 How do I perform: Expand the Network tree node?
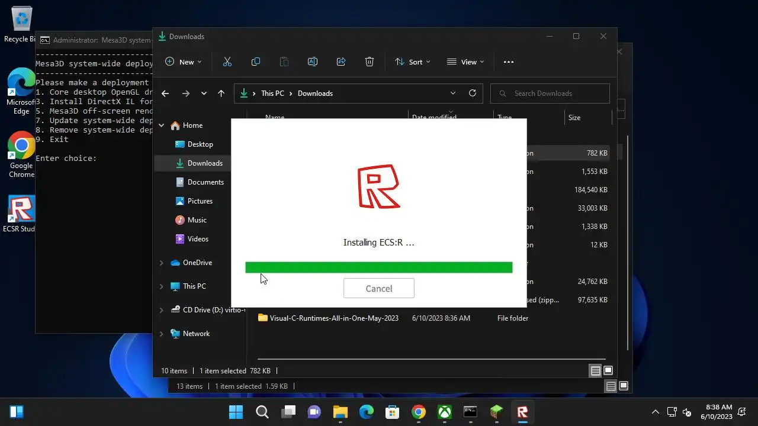[x=161, y=334]
